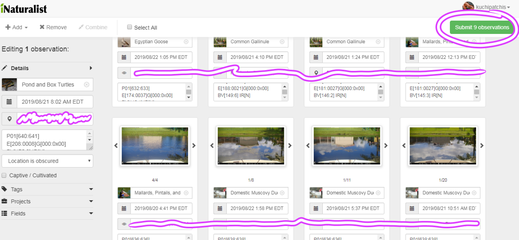Click the kuchipatchis profile avatar
Image resolution: width=519 pixels, height=240 pixels.
click(x=468, y=6)
